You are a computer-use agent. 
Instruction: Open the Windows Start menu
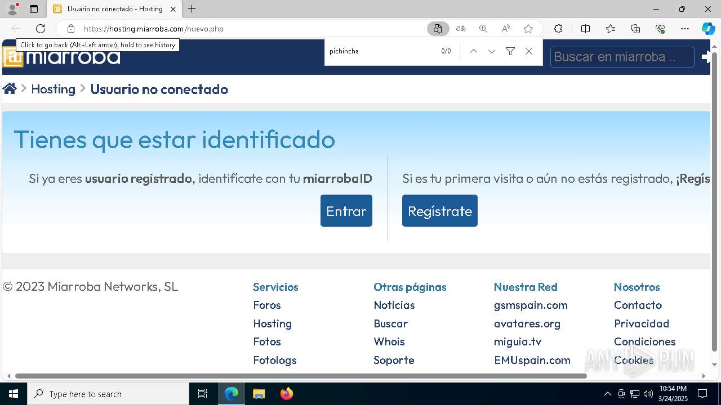click(x=14, y=394)
